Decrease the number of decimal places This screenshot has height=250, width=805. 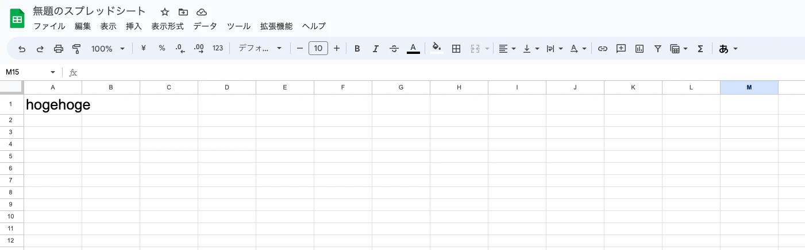click(x=180, y=49)
